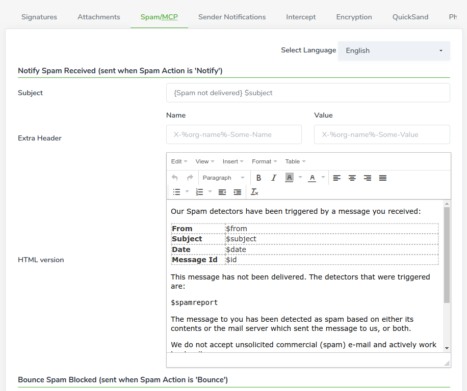The width and height of the screenshot is (467, 391).
Task: Center align text
Action: click(352, 178)
